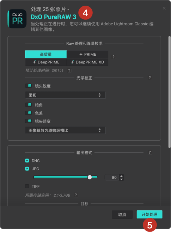Screen dimensions: 171x233
Task: Open help next to estimated processing time
Action: click(69, 70)
